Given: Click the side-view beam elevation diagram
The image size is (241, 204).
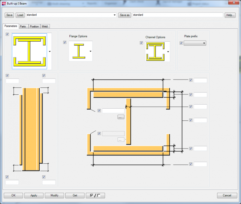Looking at the screenshot, I should 31,129.
